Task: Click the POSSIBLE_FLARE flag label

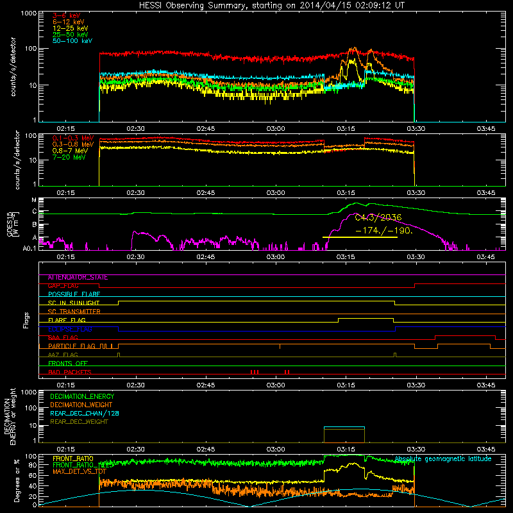Action: pyautogui.click(x=74, y=294)
